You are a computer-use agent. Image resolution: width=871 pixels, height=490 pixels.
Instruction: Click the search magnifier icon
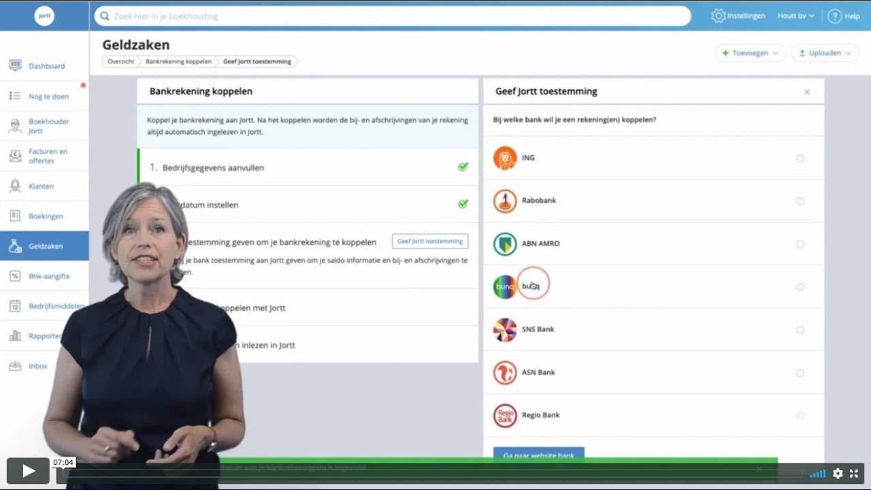tap(104, 16)
